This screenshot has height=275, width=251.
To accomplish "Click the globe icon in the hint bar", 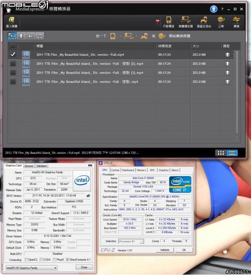I will [x=162, y=36].
